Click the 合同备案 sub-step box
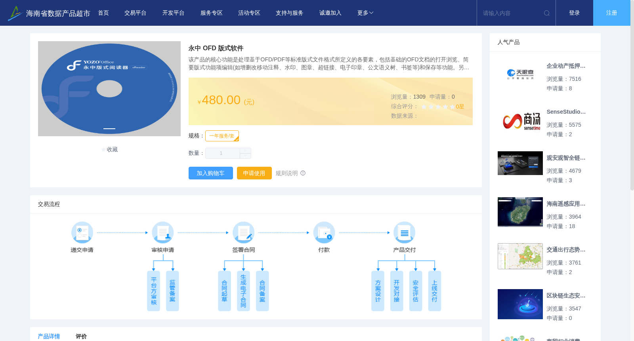Viewport: 634px width, 341px height. click(x=262, y=291)
